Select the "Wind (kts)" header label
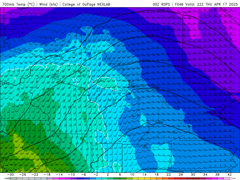Screen dimensions: 240x180 pos(48,4)
